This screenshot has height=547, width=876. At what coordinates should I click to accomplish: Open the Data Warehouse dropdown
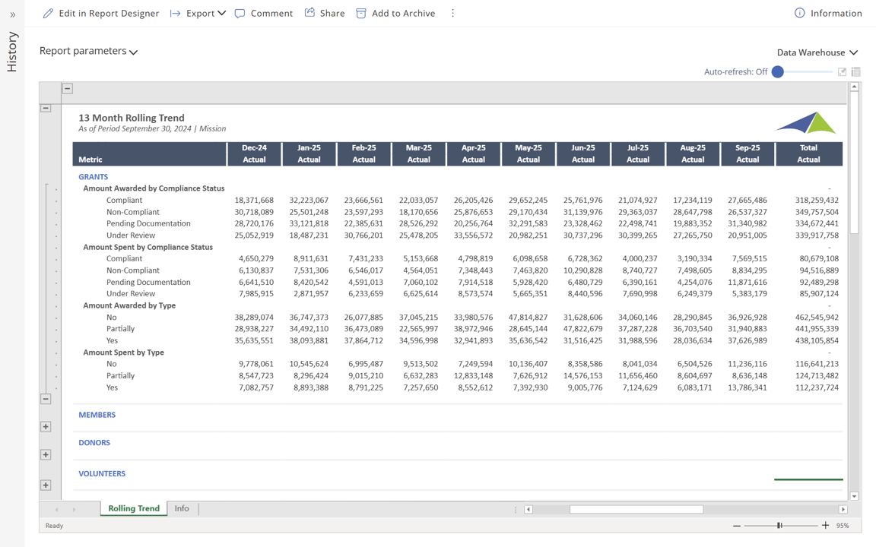coord(817,52)
